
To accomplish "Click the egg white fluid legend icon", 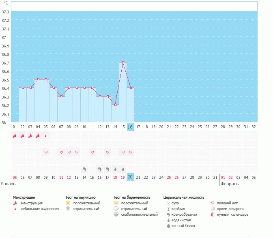I will coord(168,225).
